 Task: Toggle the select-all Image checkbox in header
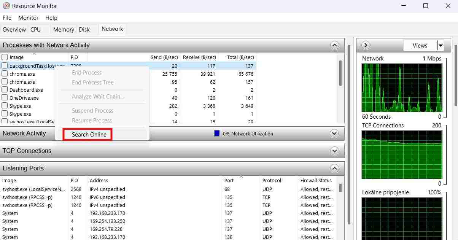(x=5, y=57)
